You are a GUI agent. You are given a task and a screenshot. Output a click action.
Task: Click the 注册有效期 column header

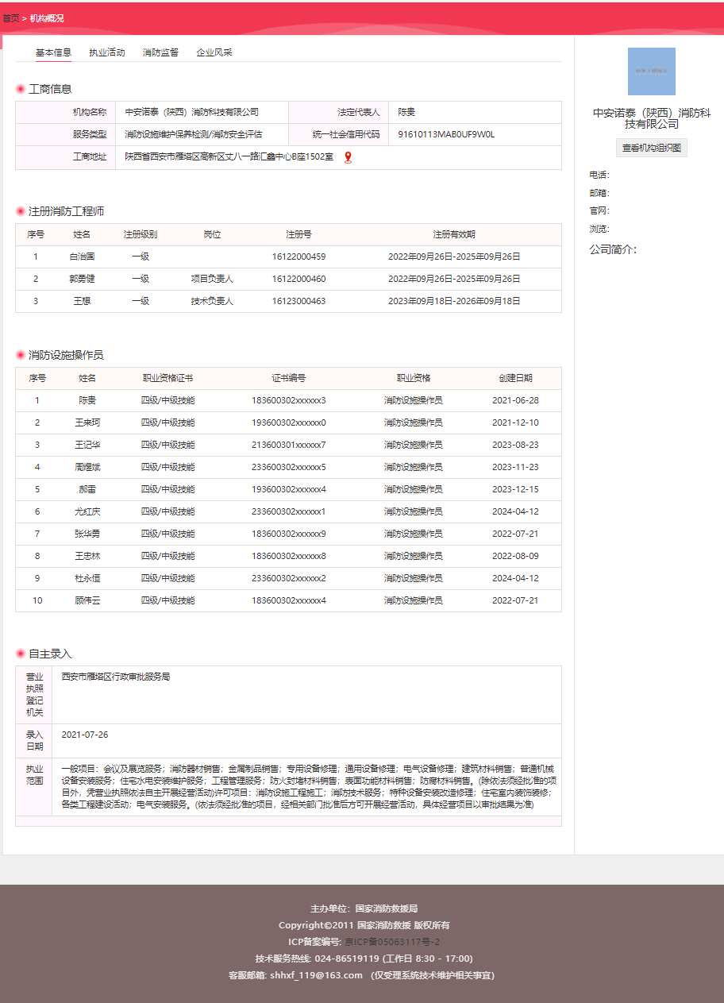pos(454,234)
